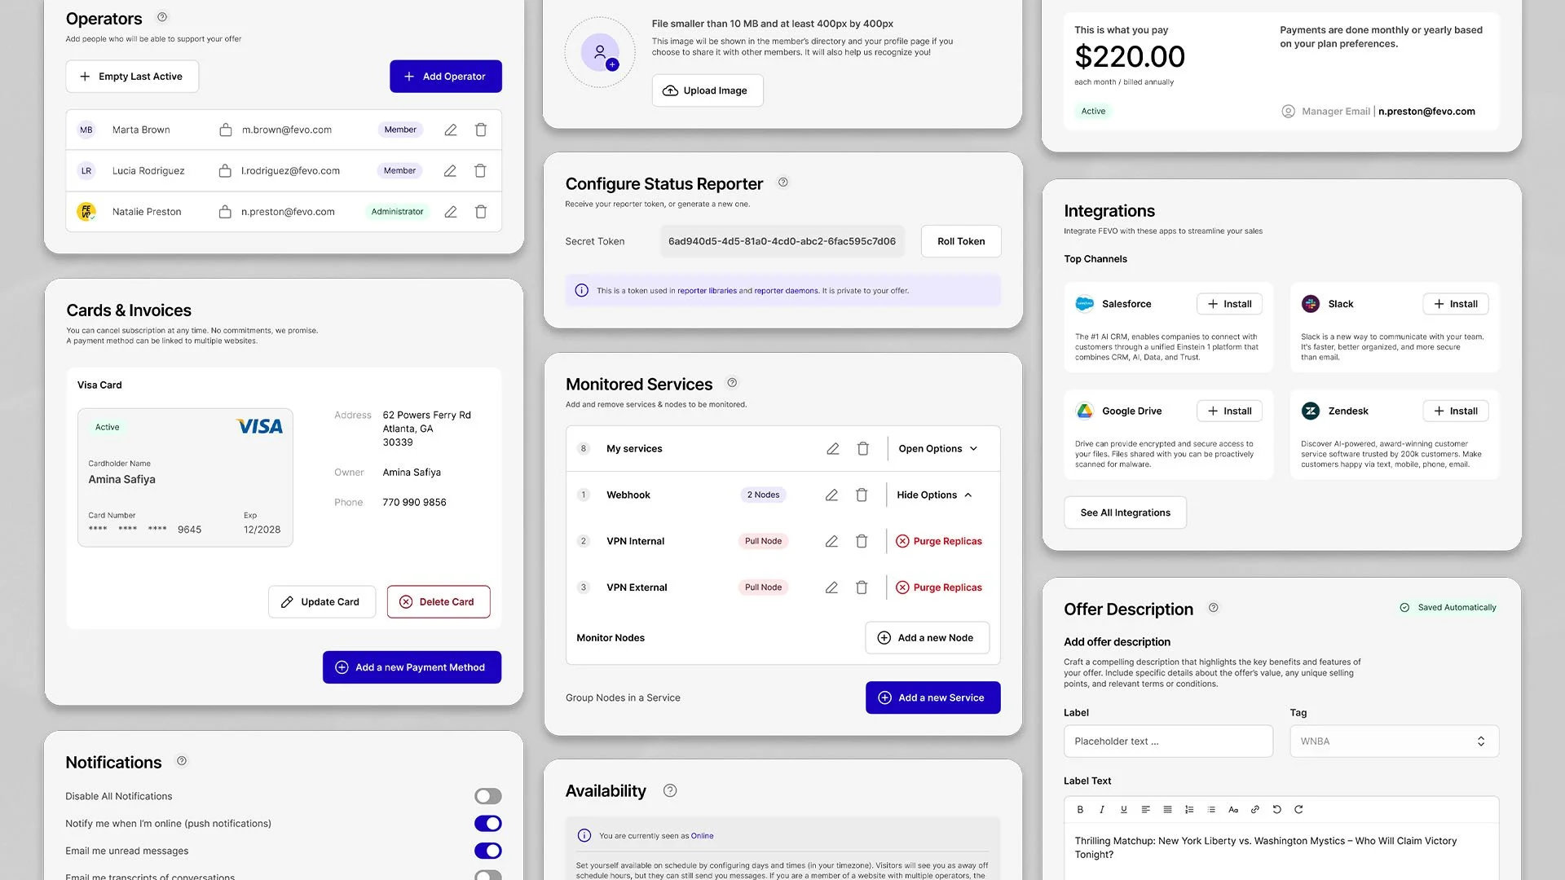This screenshot has width=1565, height=880.
Task: Click Install for Salesforce integration
Action: (1229, 304)
